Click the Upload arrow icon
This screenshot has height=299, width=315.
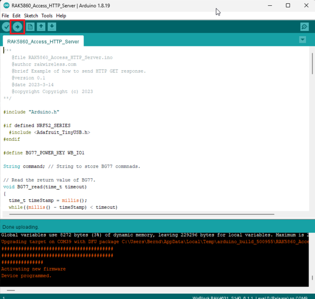[x=18, y=27]
